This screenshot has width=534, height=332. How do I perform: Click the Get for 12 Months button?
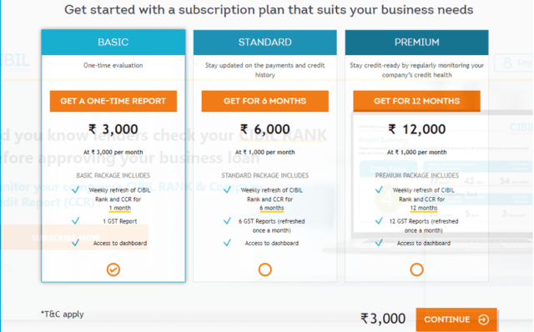[416, 101]
